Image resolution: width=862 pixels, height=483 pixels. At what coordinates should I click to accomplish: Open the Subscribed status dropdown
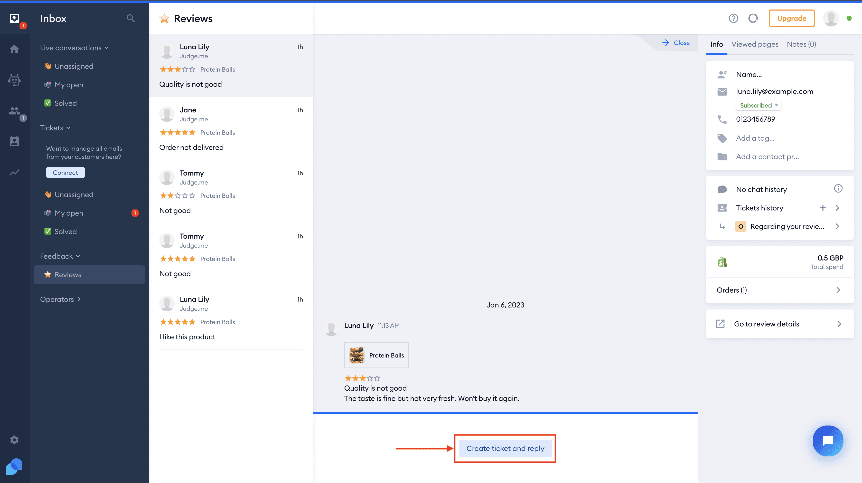[758, 105]
